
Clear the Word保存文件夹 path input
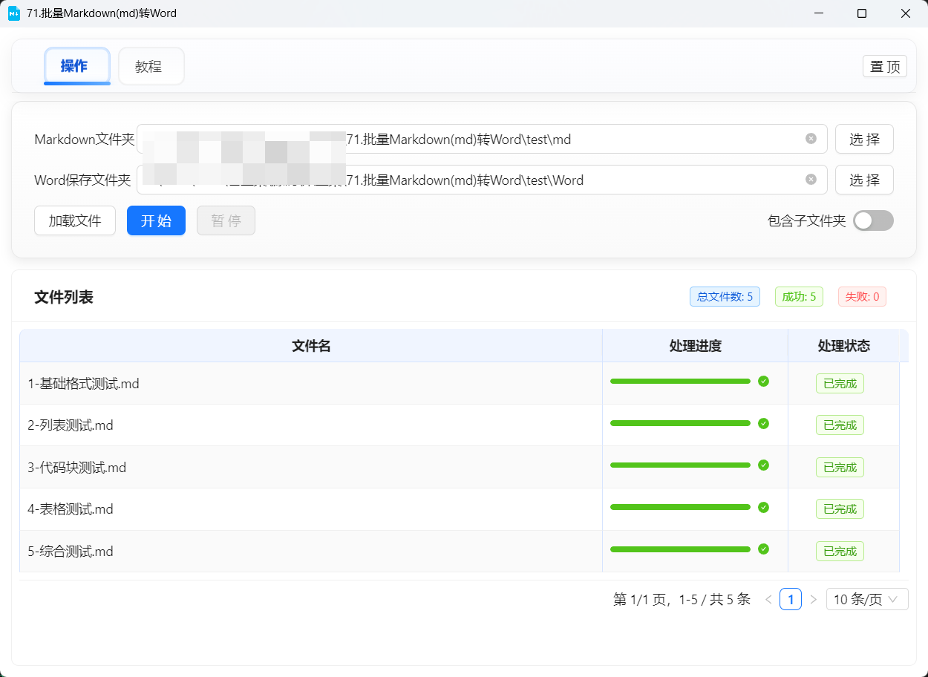[x=811, y=179]
